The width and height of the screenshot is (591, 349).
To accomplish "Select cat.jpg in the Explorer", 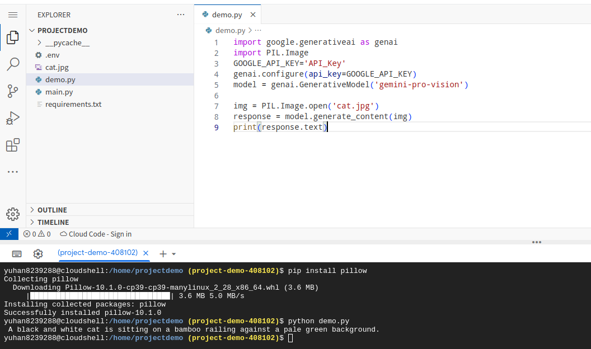I will 57,67.
